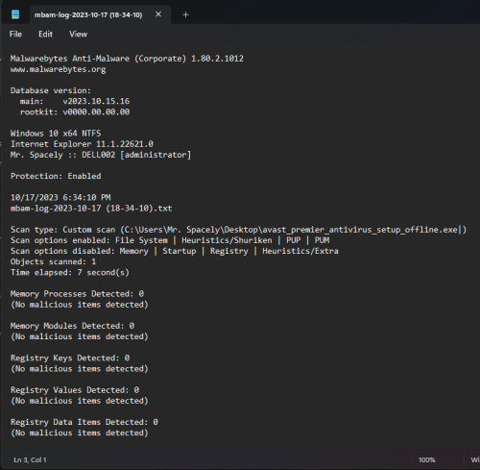The width and height of the screenshot is (480, 470).
Task: Click the 'Memory Processes Detected: 0' line
Action: pos(77,294)
